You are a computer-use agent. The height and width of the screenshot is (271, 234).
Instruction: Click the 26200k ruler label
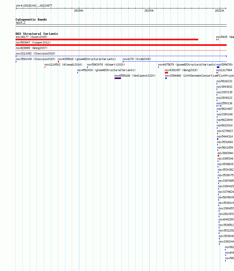point(149,11)
